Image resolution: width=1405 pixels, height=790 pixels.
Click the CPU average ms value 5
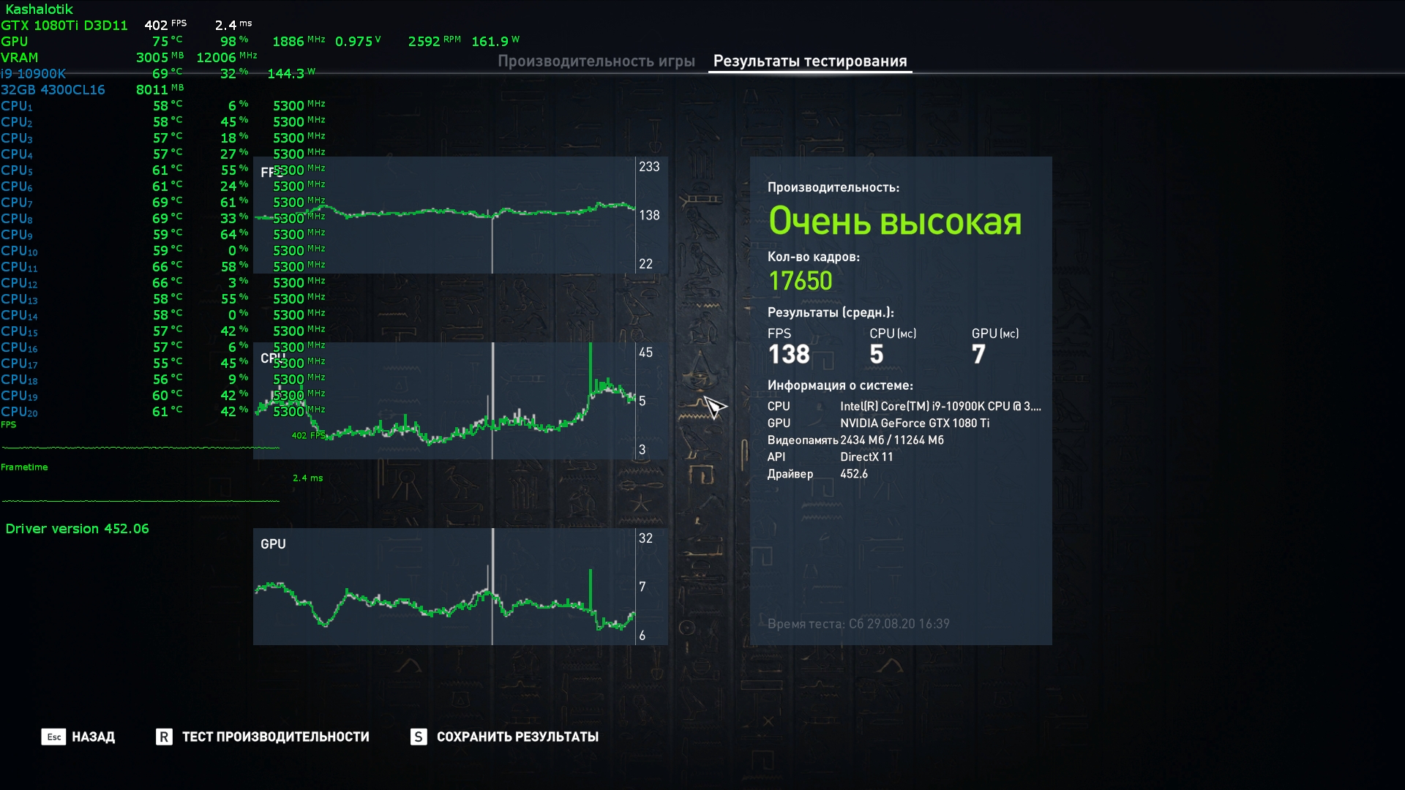pos(876,355)
